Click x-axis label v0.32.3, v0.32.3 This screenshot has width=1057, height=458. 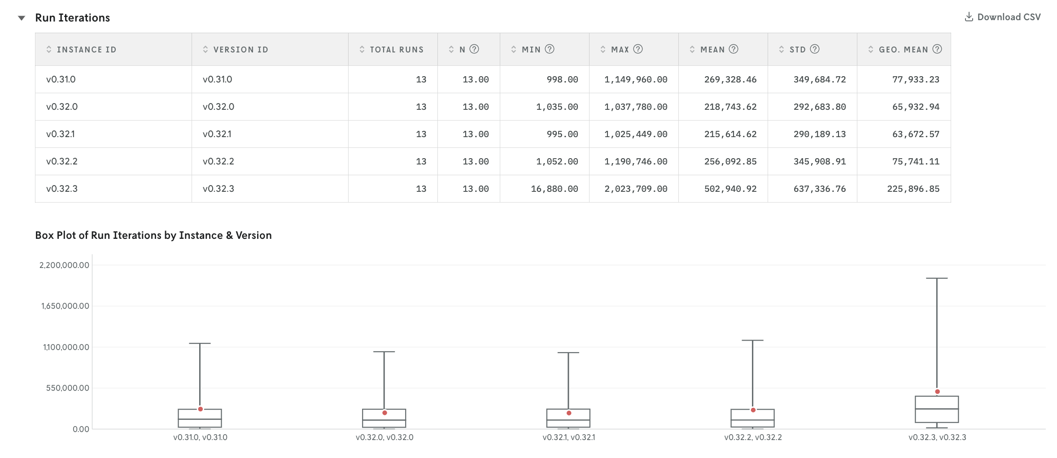(937, 437)
